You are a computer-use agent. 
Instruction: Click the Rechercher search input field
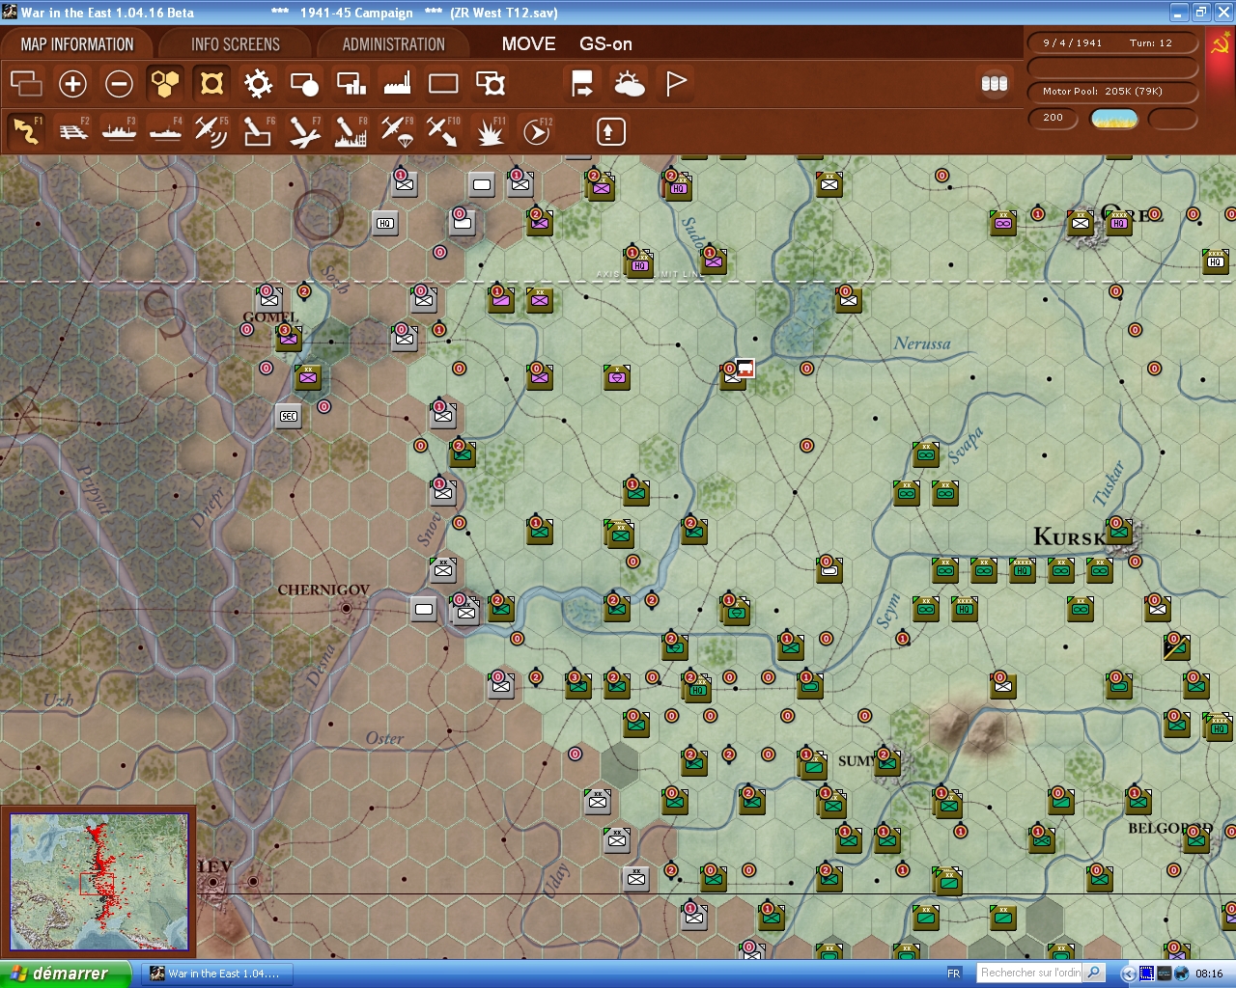click(1030, 973)
